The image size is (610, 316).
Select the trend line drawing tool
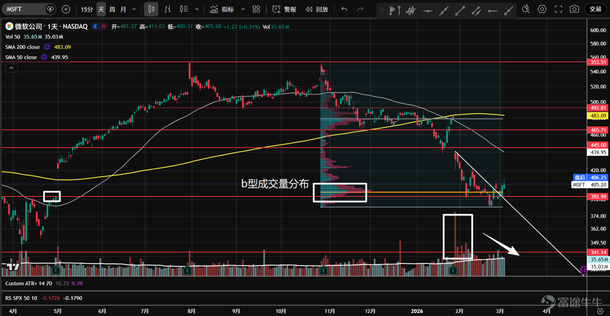pyautogui.click(x=460, y=11)
